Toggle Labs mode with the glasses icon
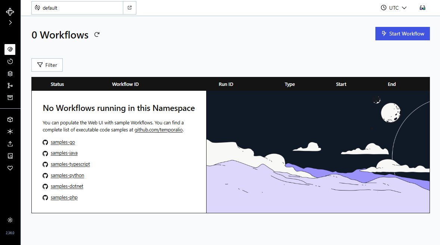This screenshot has height=245, width=440. [x=422, y=7]
